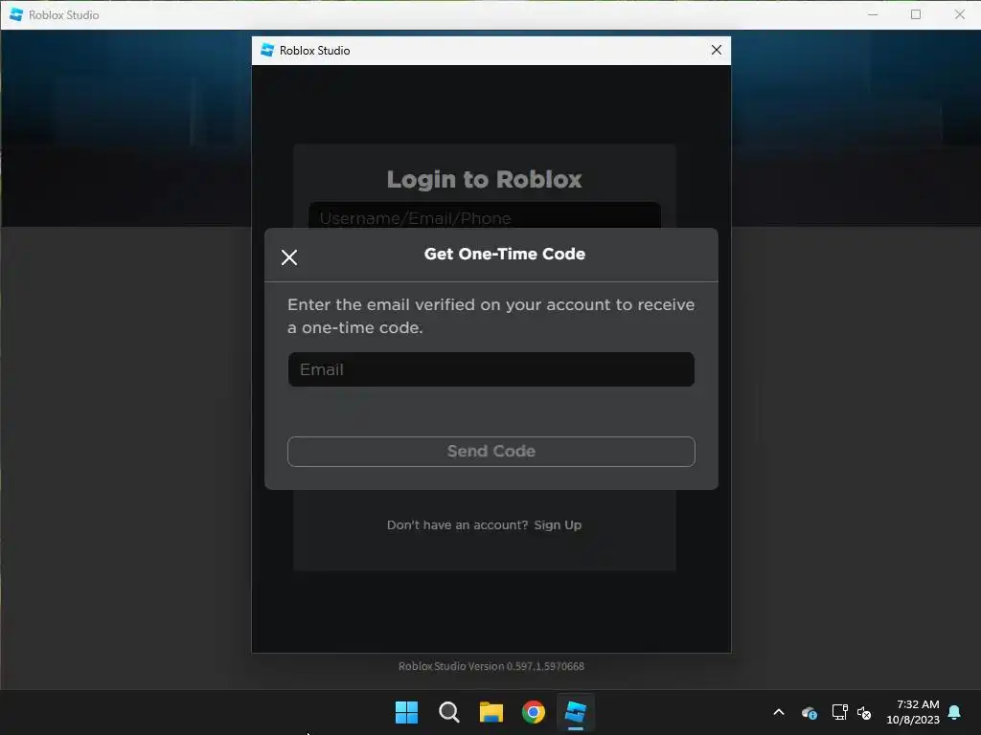Click the Get One-Time Code heading
The image size is (981, 735).
pyautogui.click(x=504, y=254)
